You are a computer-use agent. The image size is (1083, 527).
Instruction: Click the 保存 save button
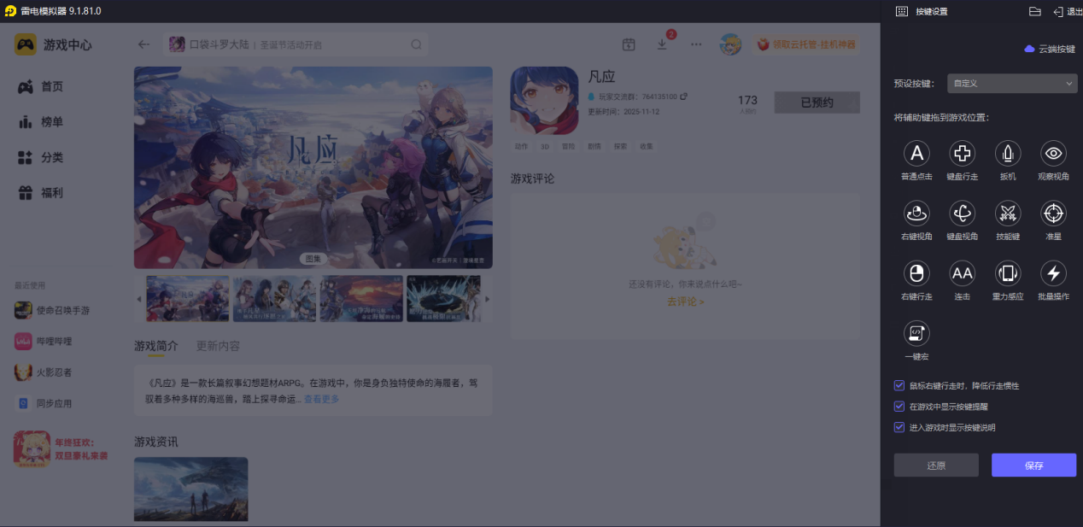1033,466
